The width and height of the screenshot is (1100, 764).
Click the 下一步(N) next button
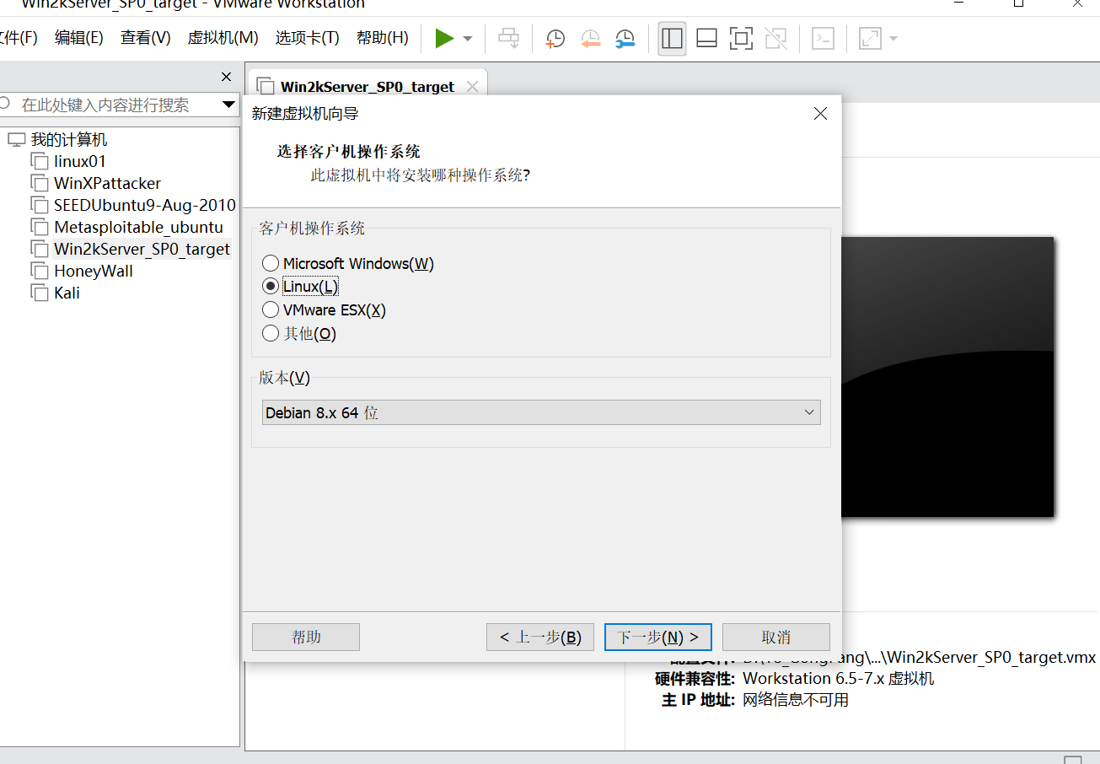coord(658,637)
